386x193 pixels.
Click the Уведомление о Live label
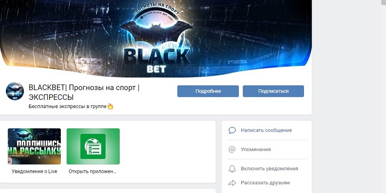(x=34, y=171)
